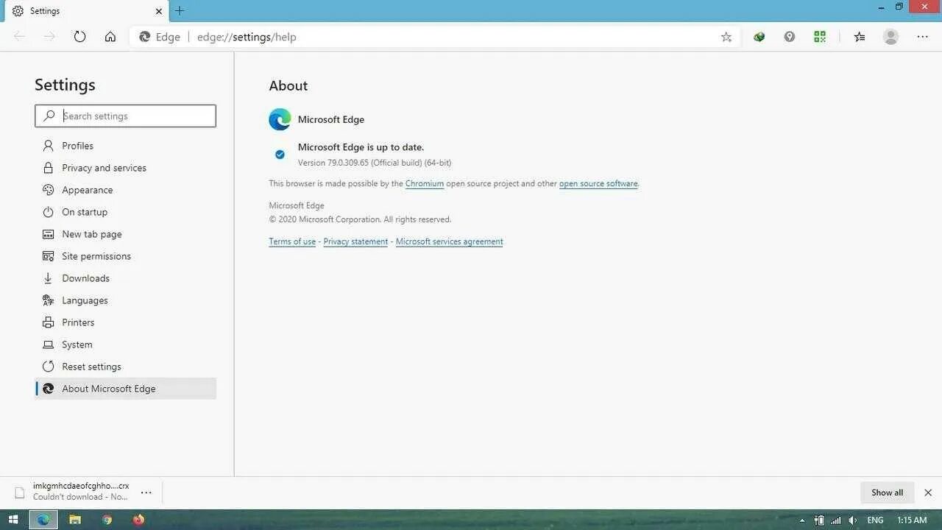This screenshot has height=530, width=942.
Task: Open the green money extension icon
Action: click(x=759, y=37)
